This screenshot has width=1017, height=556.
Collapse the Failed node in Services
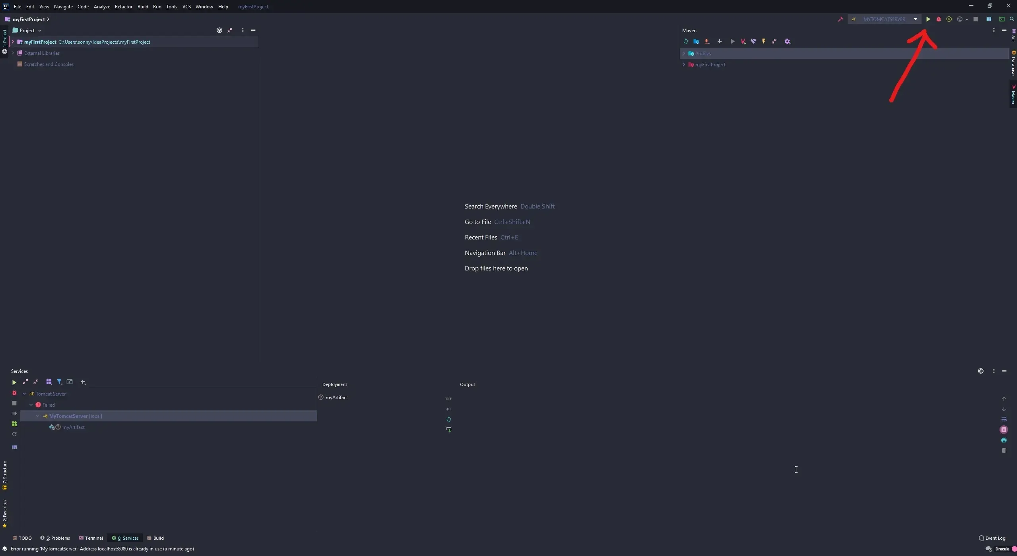tap(31, 405)
